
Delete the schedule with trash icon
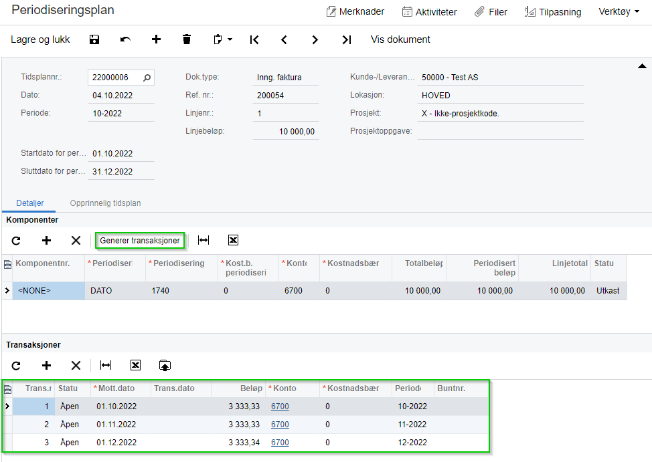(x=187, y=39)
